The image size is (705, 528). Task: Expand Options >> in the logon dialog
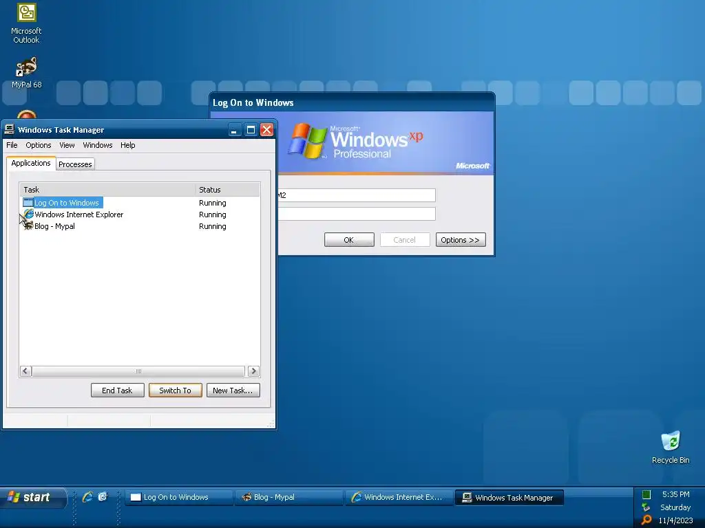[x=461, y=240]
